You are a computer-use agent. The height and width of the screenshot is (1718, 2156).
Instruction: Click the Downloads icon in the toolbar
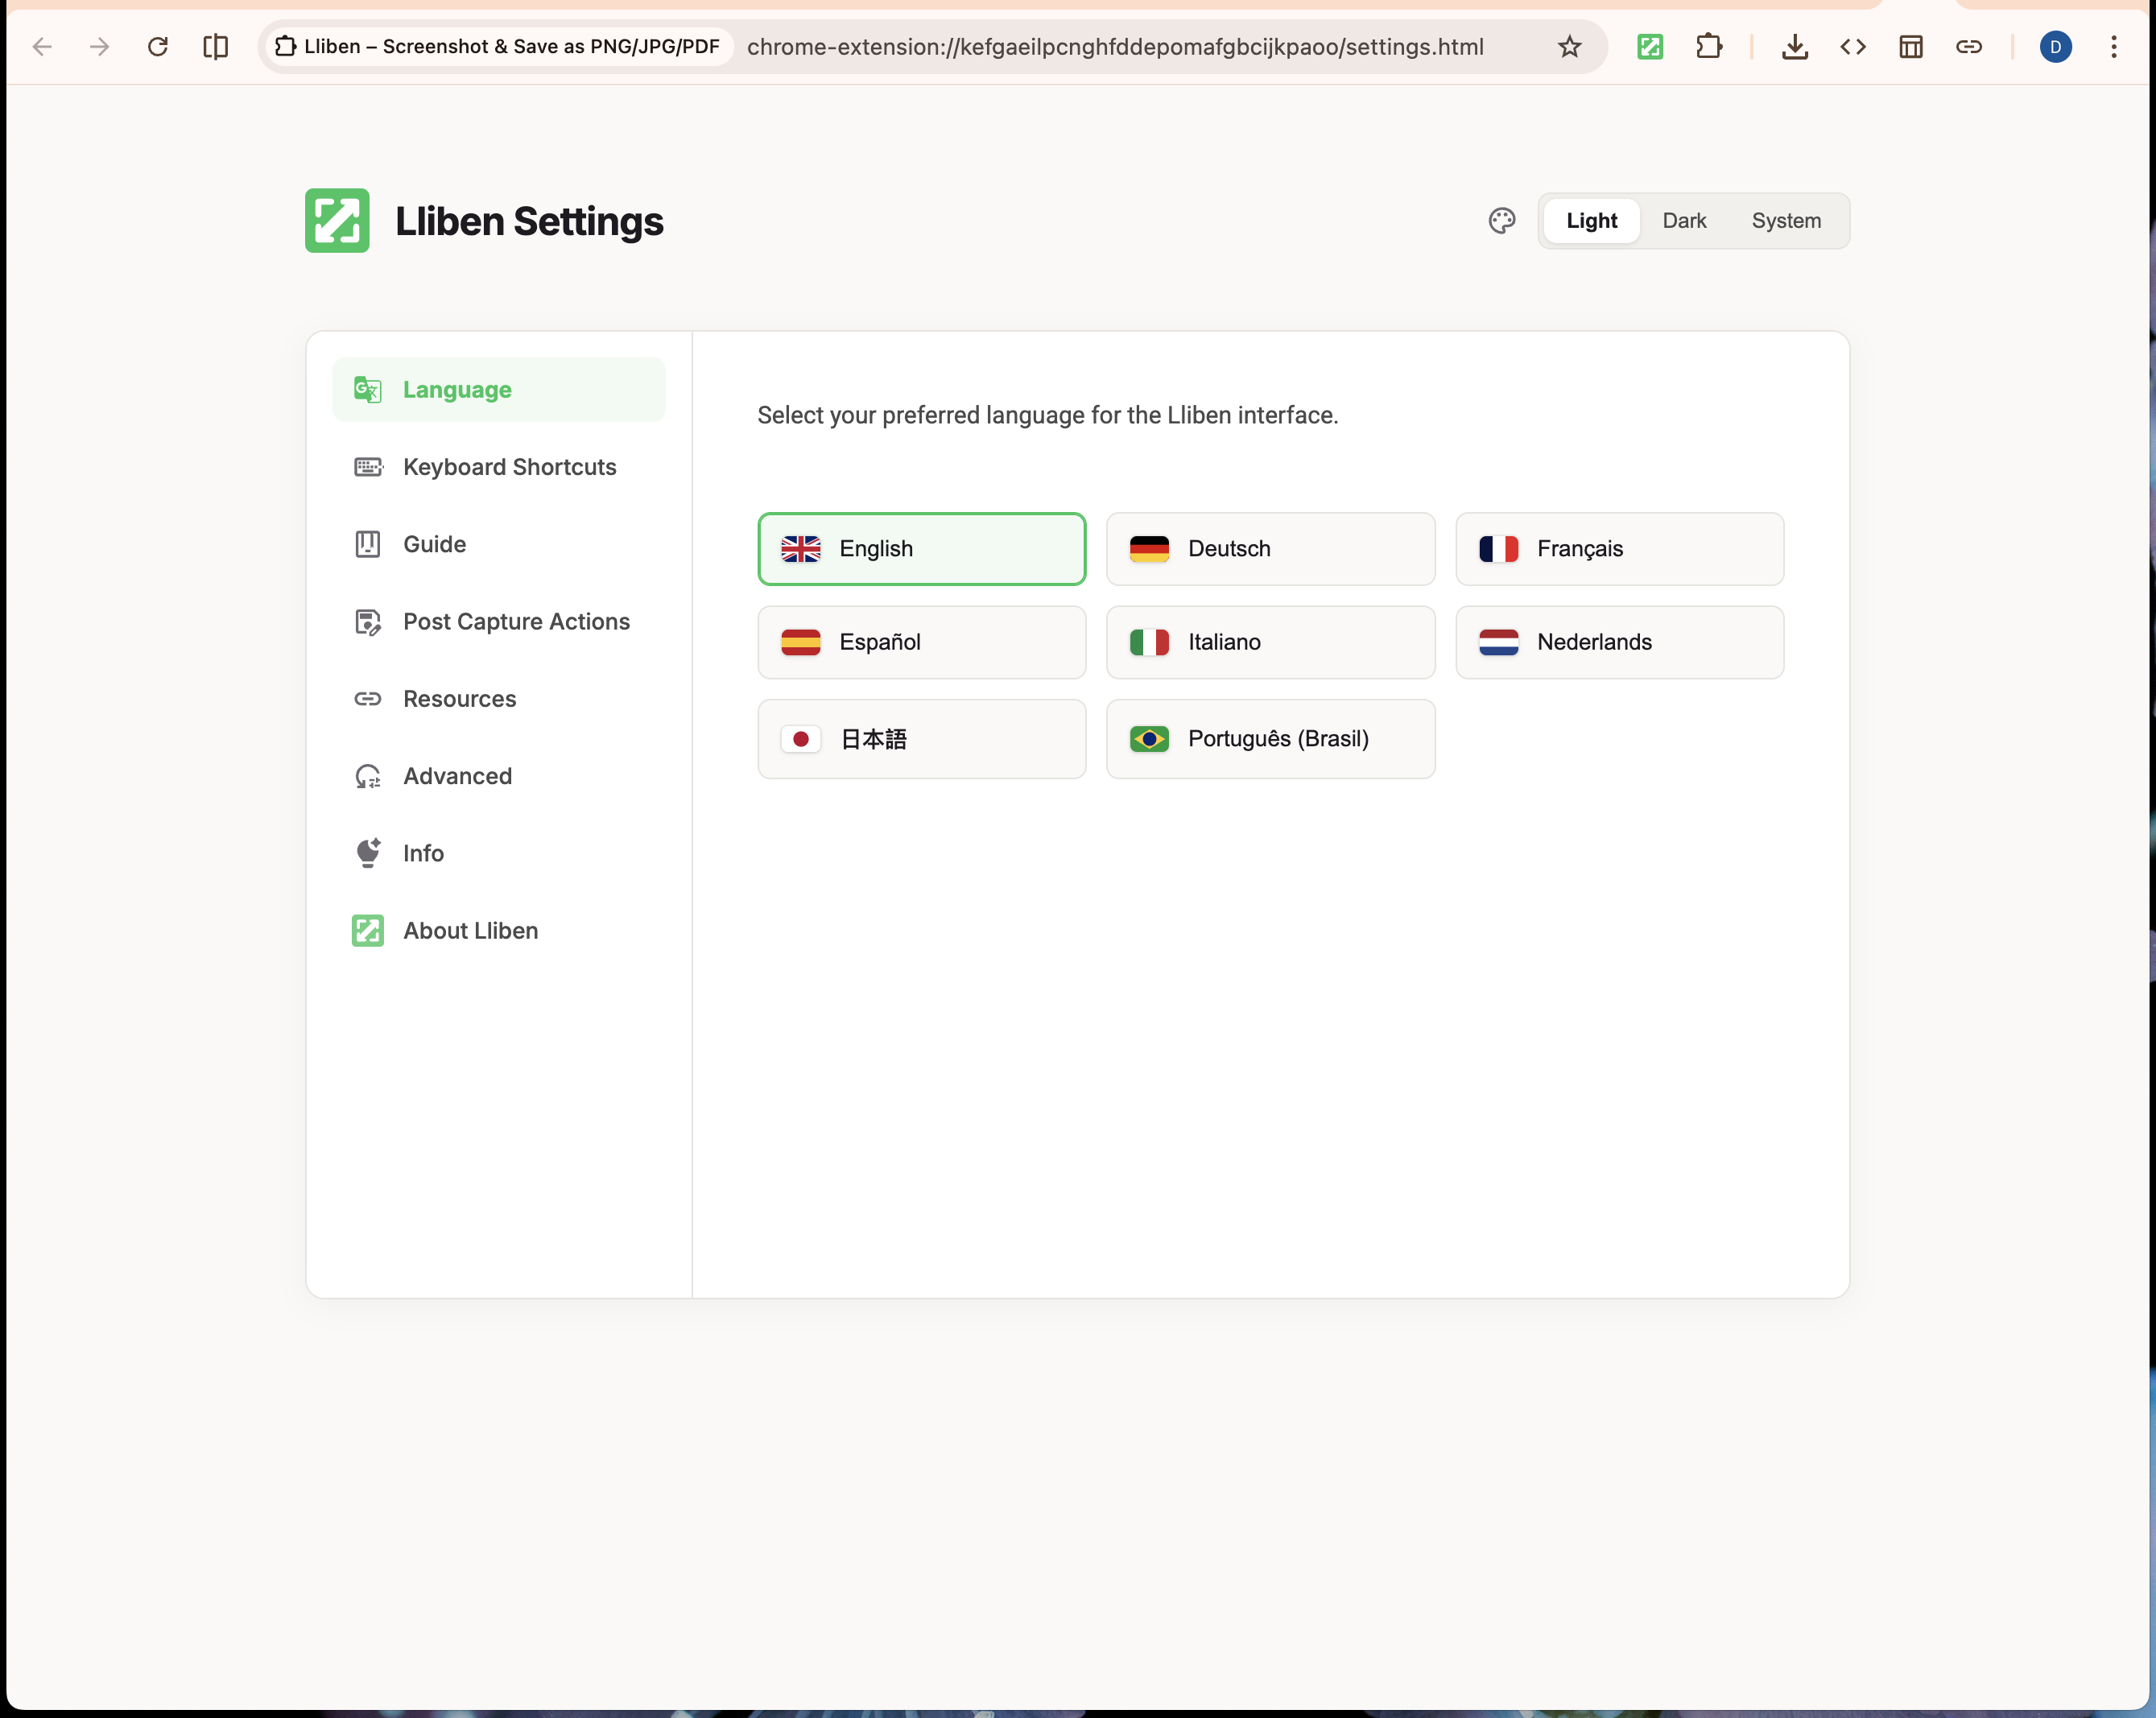tap(1795, 46)
